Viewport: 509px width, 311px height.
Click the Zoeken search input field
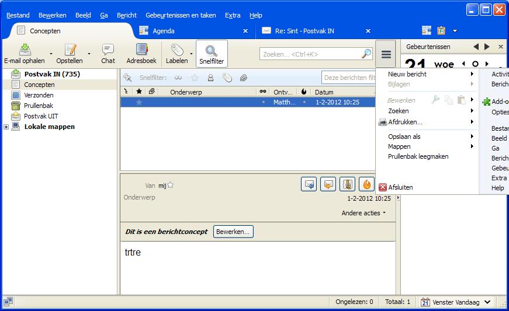[310, 54]
